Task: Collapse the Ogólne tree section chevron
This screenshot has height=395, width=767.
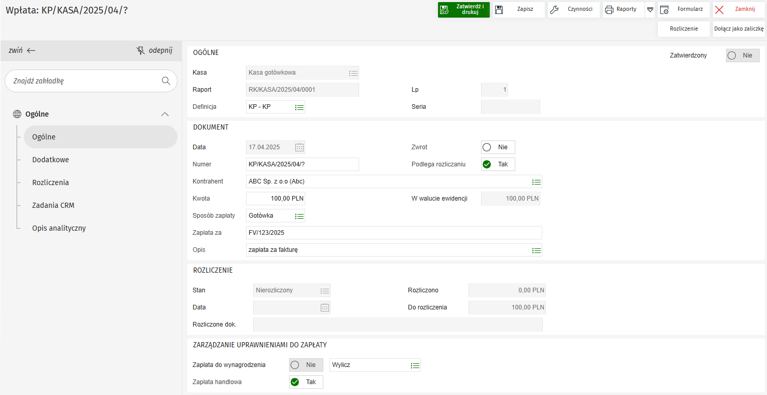Action: tap(165, 114)
